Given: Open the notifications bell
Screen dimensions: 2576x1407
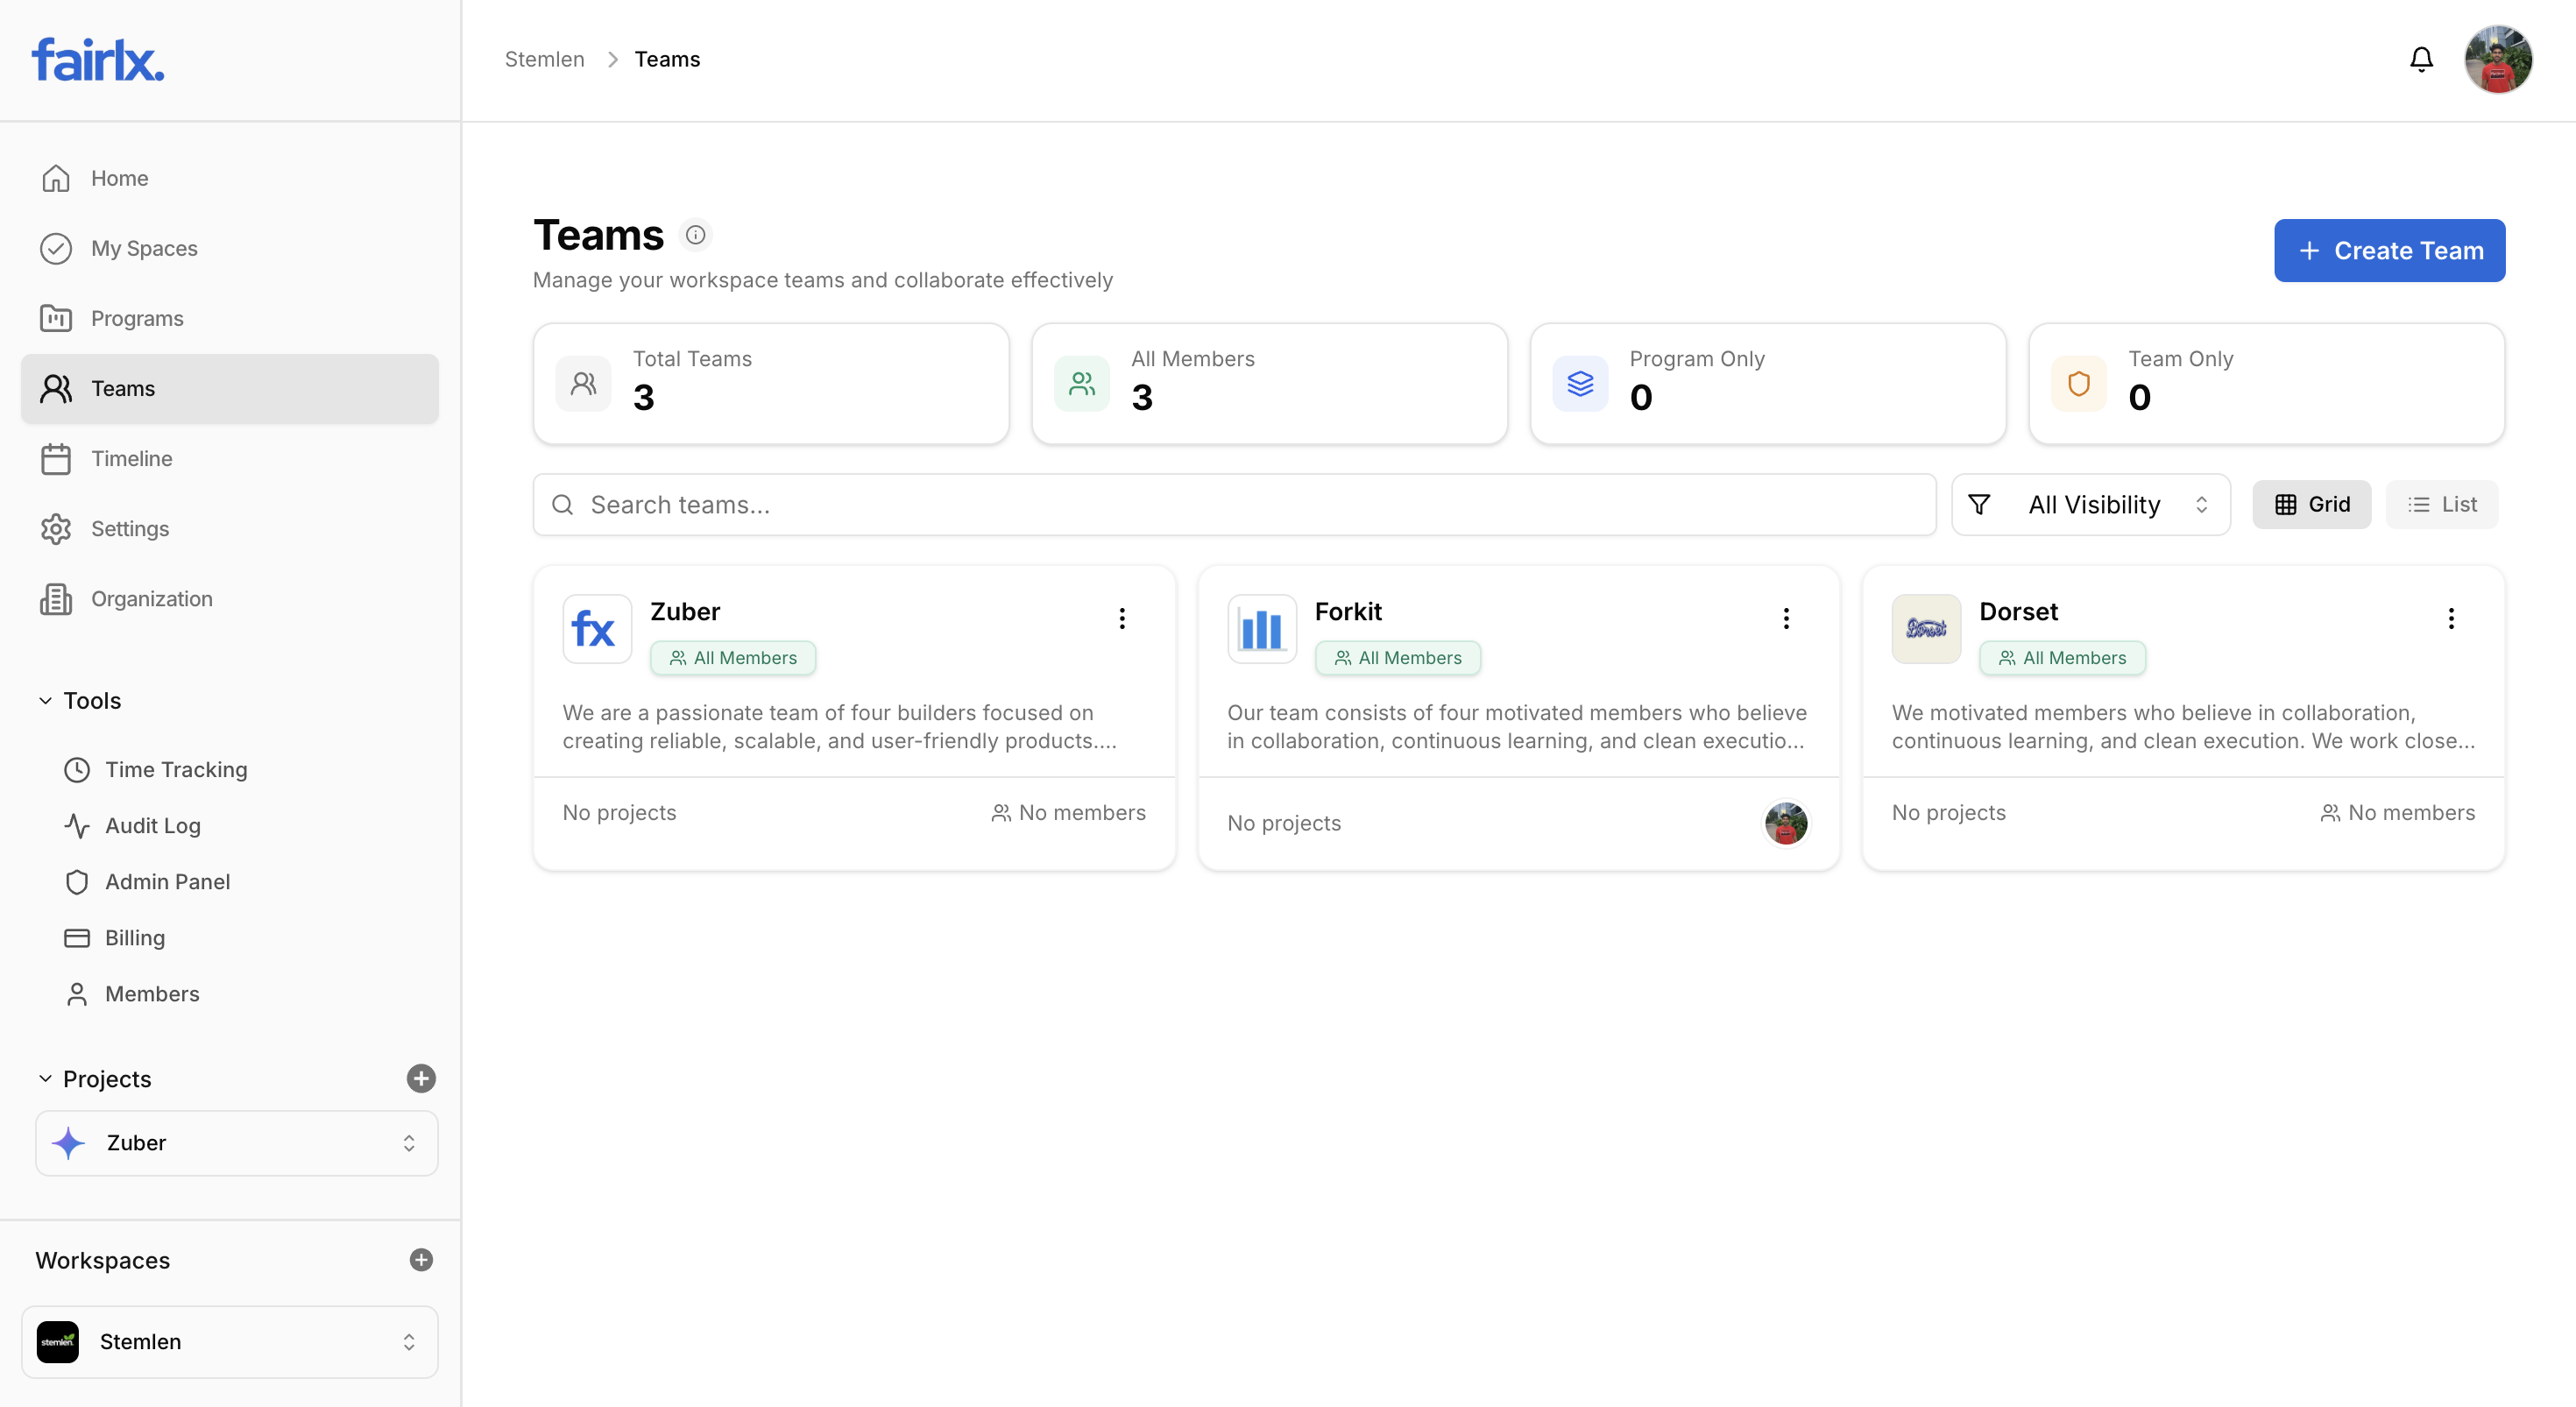Looking at the screenshot, I should click(2421, 58).
